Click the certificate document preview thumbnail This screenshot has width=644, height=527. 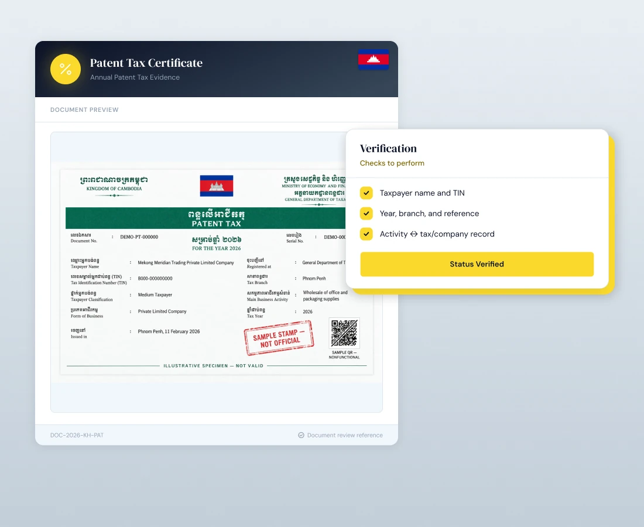click(217, 272)
